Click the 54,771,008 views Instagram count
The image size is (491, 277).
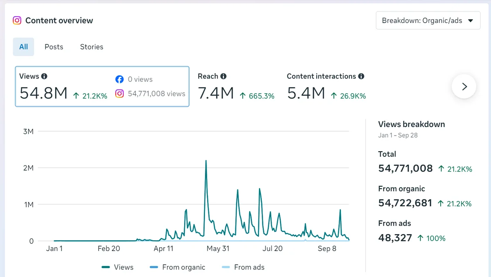coord(157,94)
